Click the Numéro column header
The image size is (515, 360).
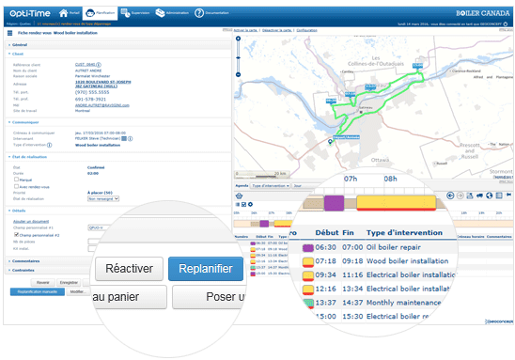(242, 237)
